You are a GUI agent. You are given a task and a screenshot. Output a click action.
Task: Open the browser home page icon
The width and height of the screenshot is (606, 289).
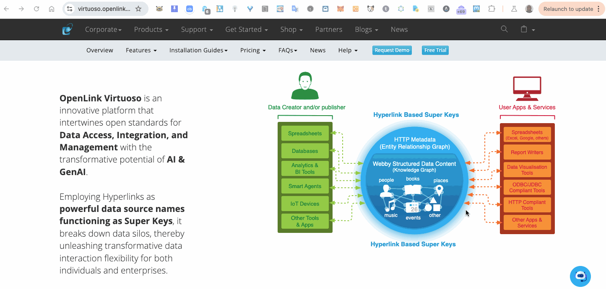(52, 9)
